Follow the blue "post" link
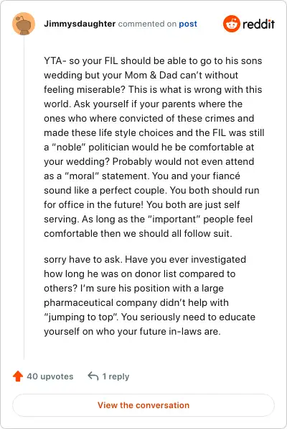Viewport: 287px width, 429px height. [188, 24]
